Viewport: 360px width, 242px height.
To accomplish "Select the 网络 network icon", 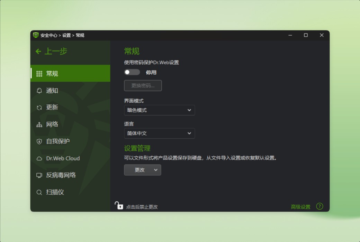I will coord(39,124).
